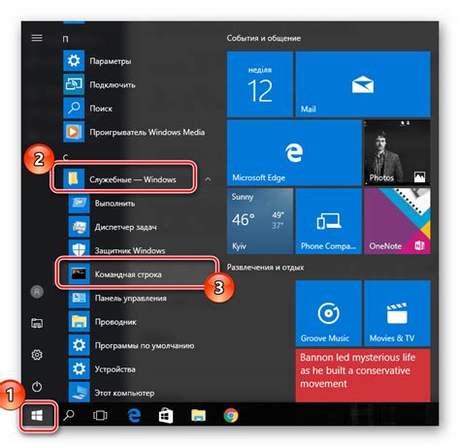Open the Photos tile thumbnail

coord(397,152)
